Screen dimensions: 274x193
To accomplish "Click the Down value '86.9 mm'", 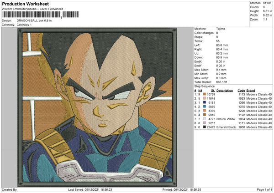I will [x=222, y=57].
